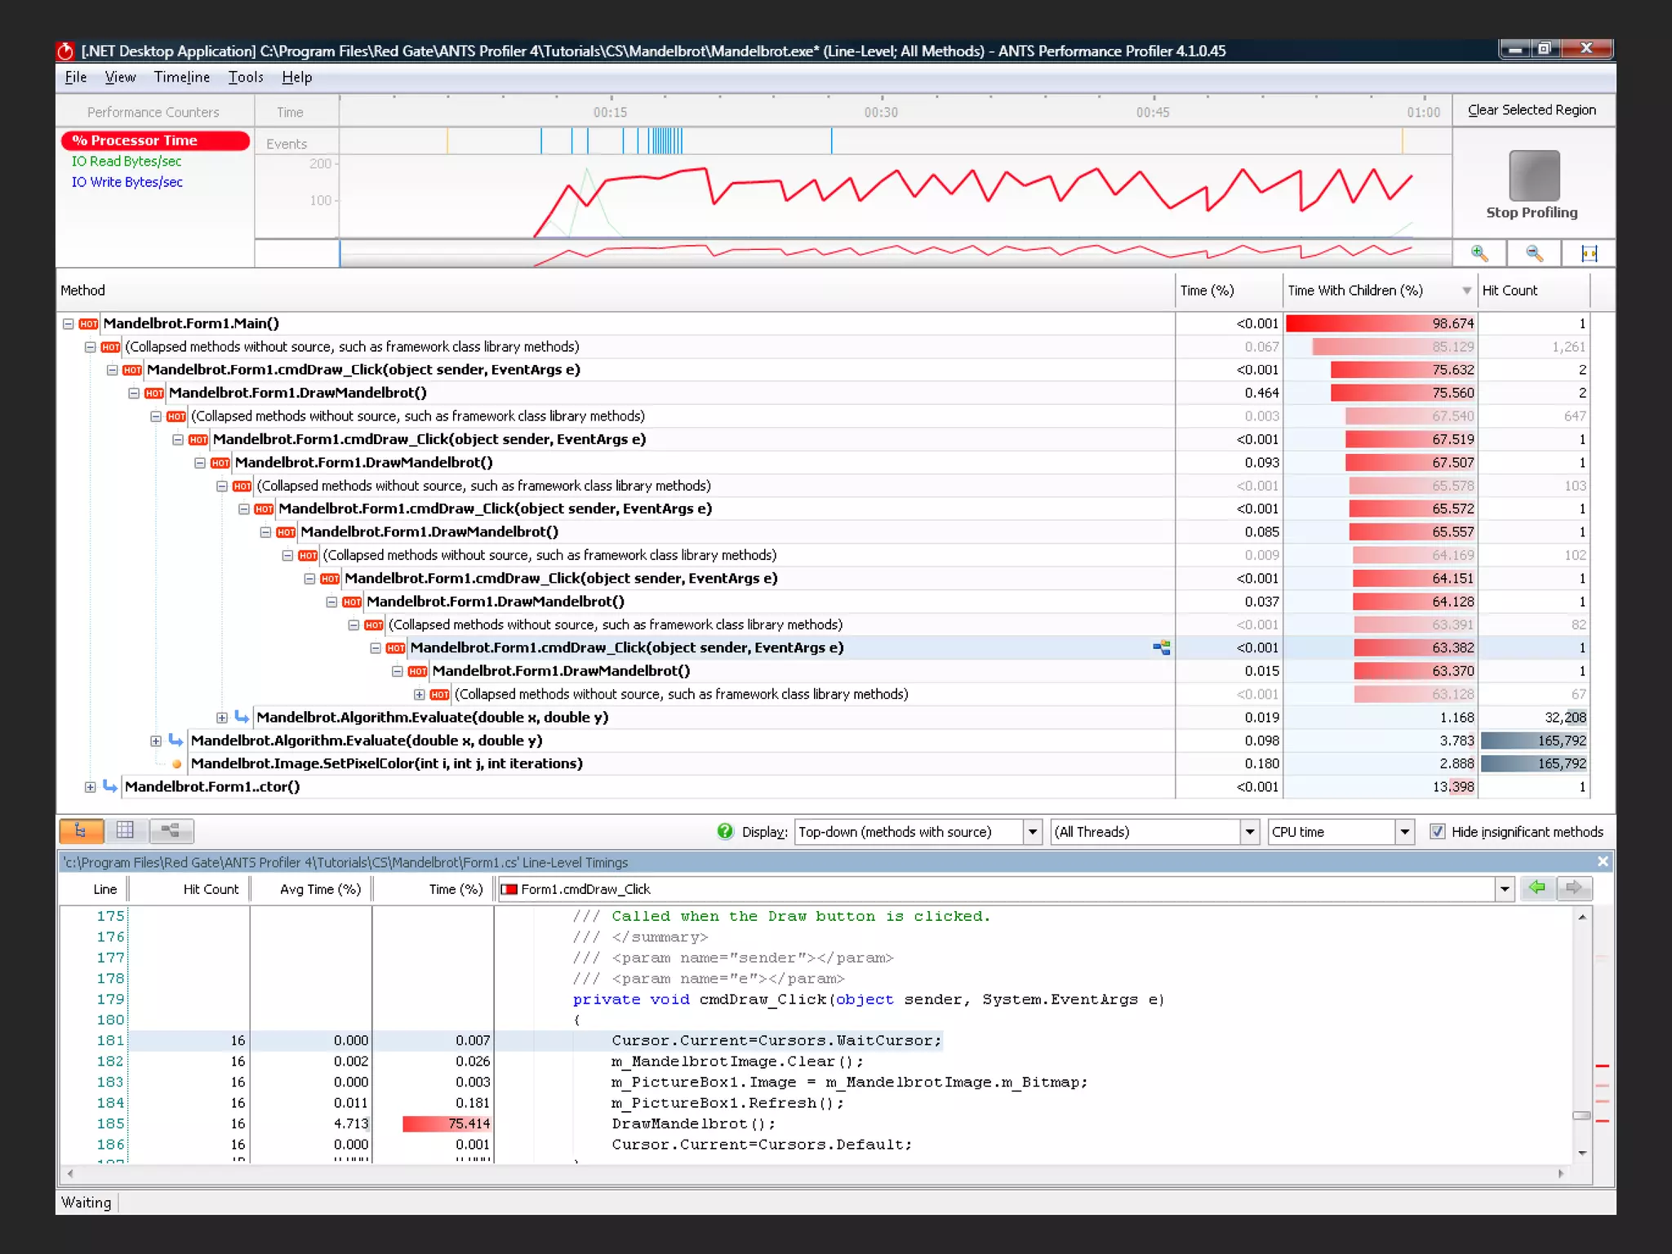
Task: Open the call graph view icon
Action: [x=170, y=831]
